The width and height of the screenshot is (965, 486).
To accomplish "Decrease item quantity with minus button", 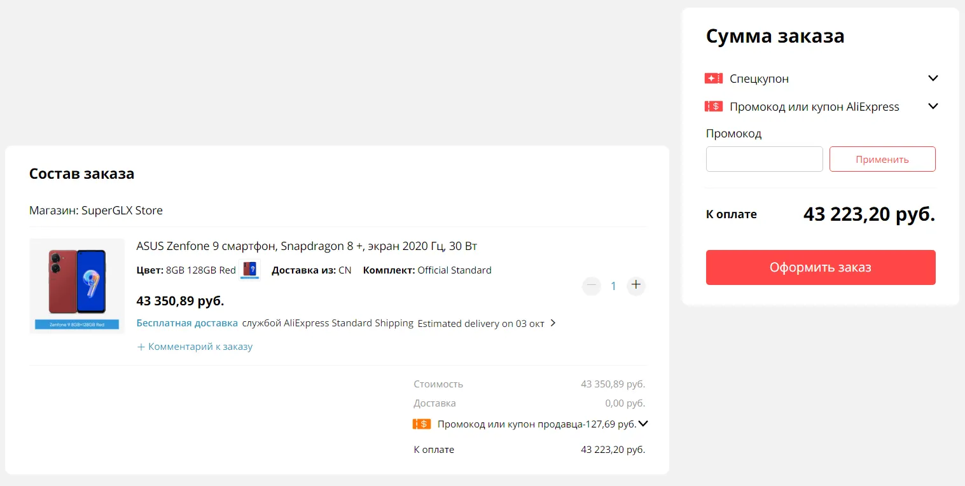I will 592,286.
